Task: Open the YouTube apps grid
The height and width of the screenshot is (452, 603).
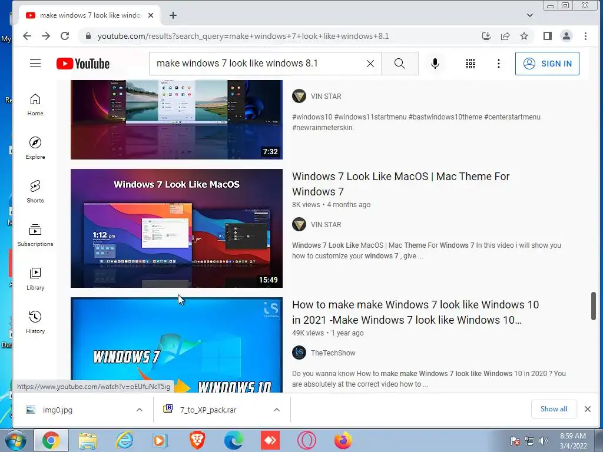Action: [471, 64]
